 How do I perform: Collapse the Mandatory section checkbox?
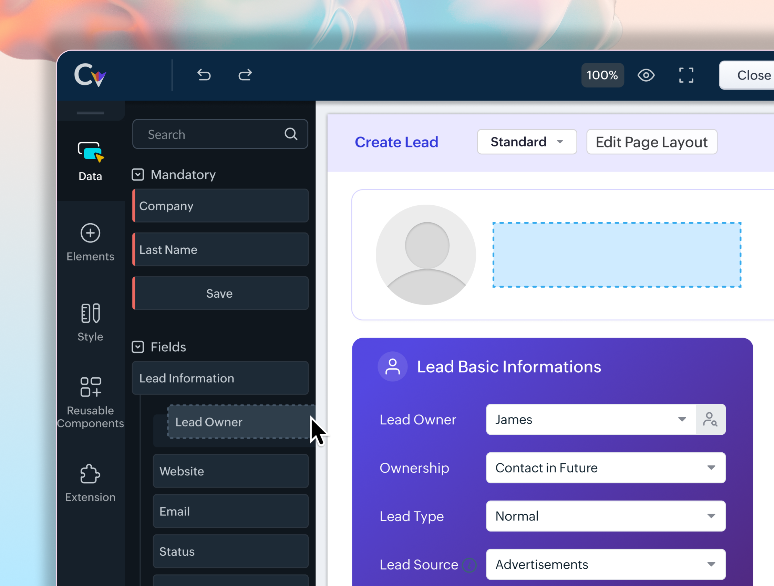click(x=137, y=175)
